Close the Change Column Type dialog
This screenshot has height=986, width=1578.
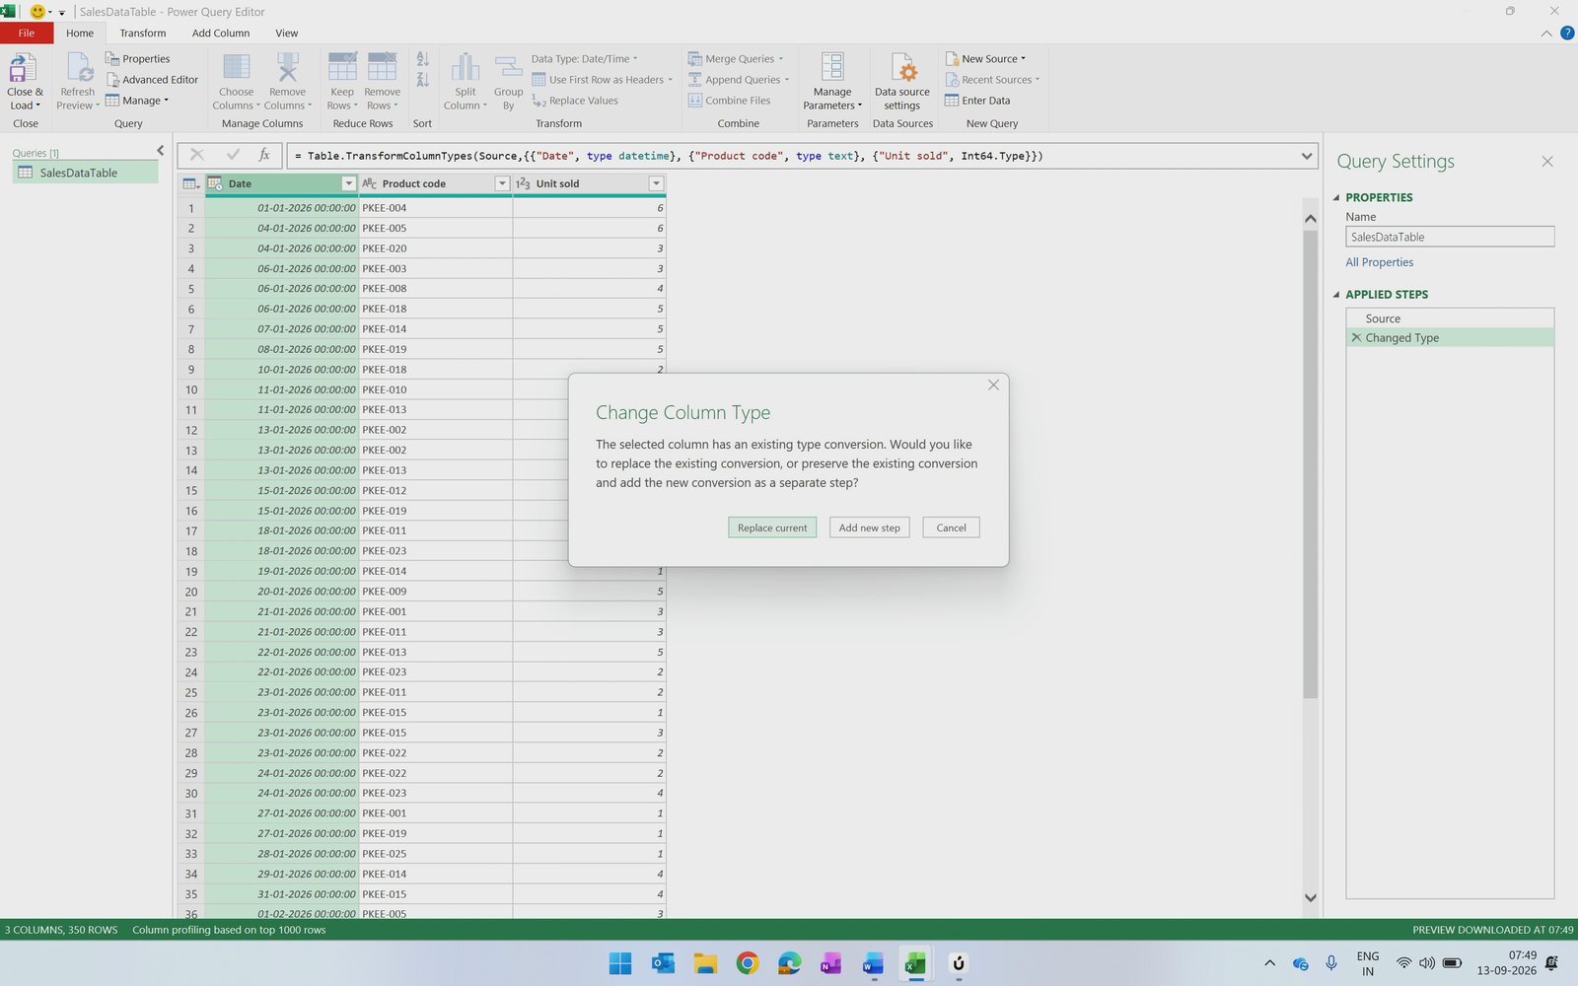[993, 386]
